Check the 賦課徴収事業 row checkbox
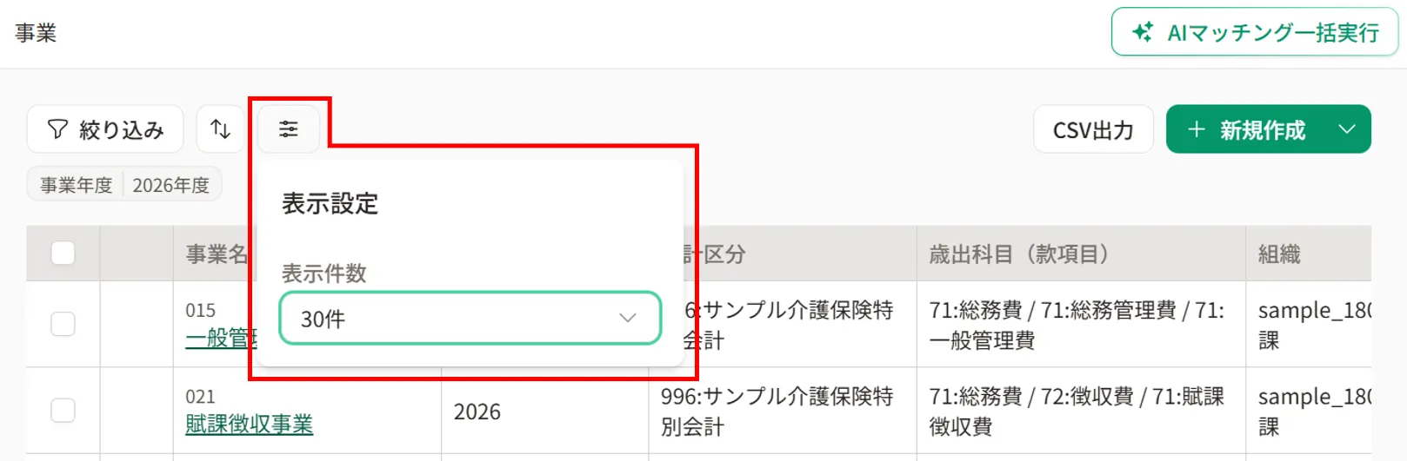Screen dimensions: 1407x461 coord(63,410)
